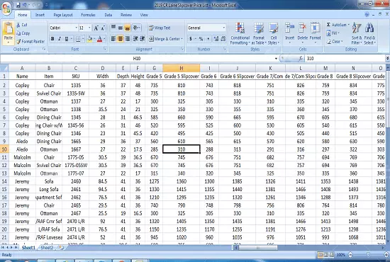Click the Insert Function fx button
Image resolution: width=390 pixels, height=262 pixels.
tap(301, 59)
